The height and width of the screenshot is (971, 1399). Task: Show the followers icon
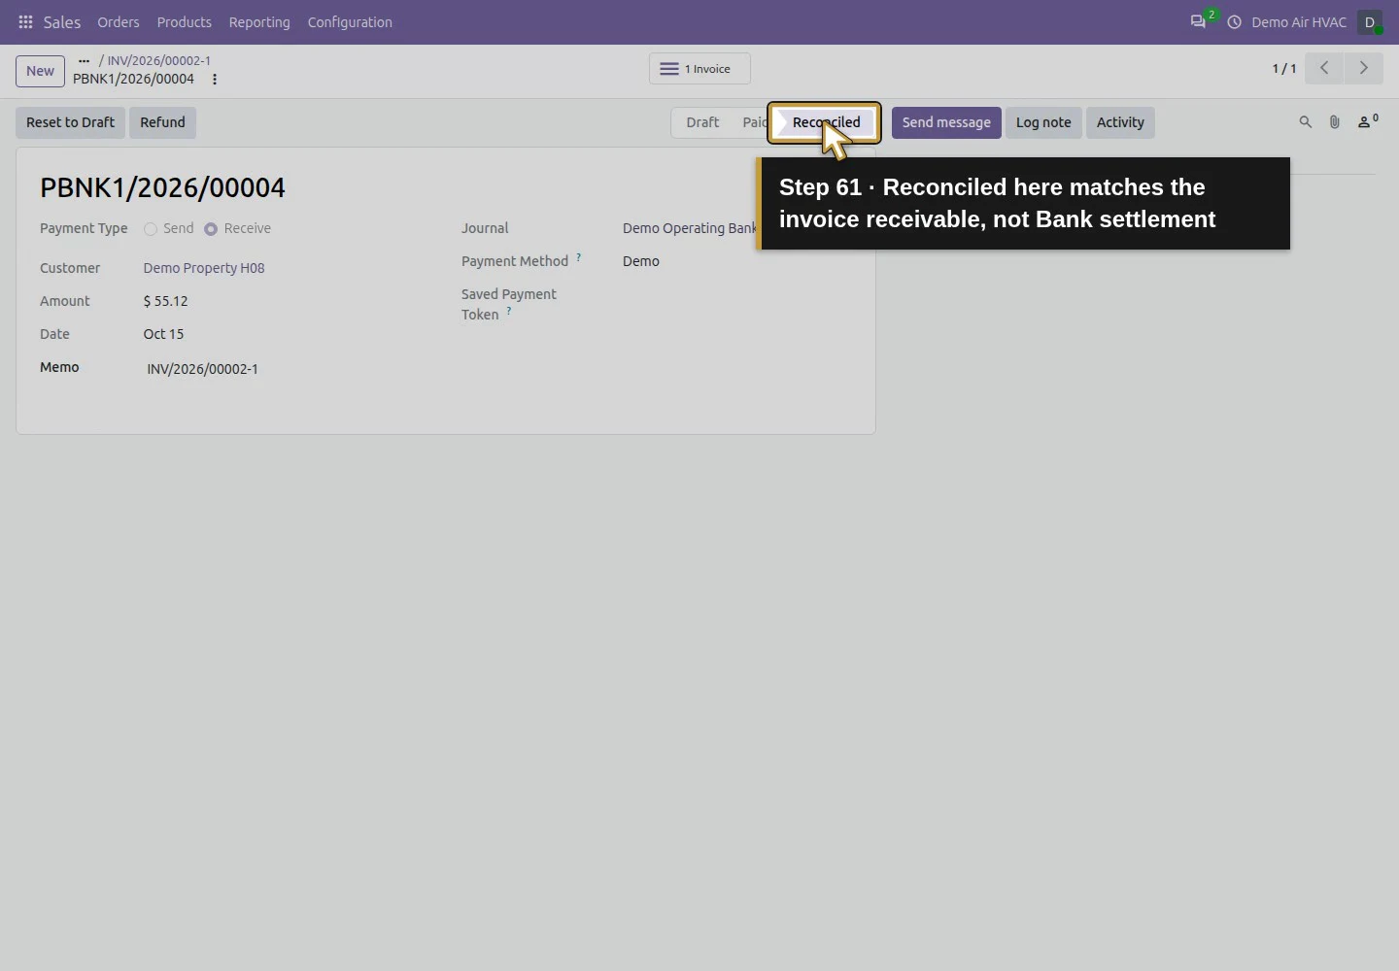point(1368,121)
